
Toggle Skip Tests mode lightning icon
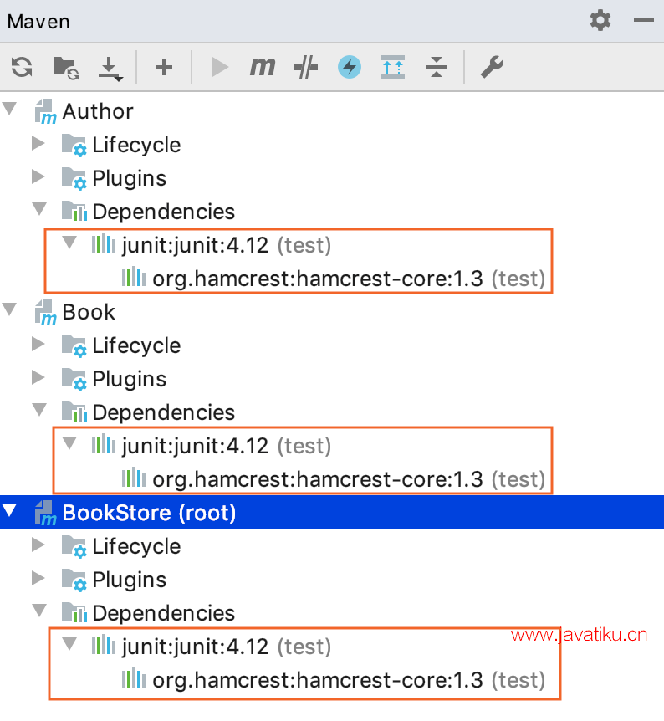coord(350,67)
